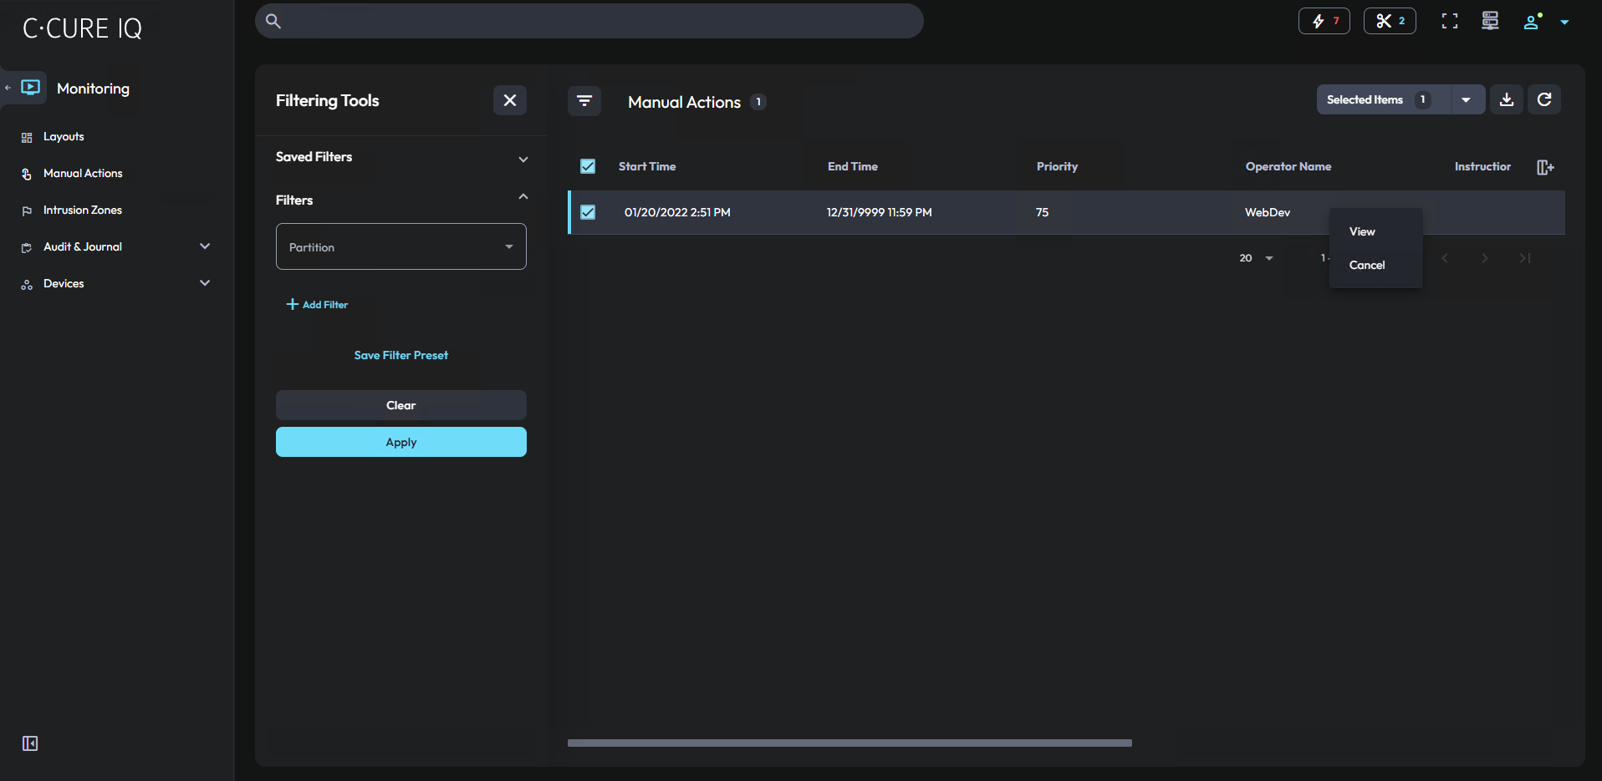
Task: Collapse the left sidebar panel
Action: pyautogui.click(x=29, y=743)
